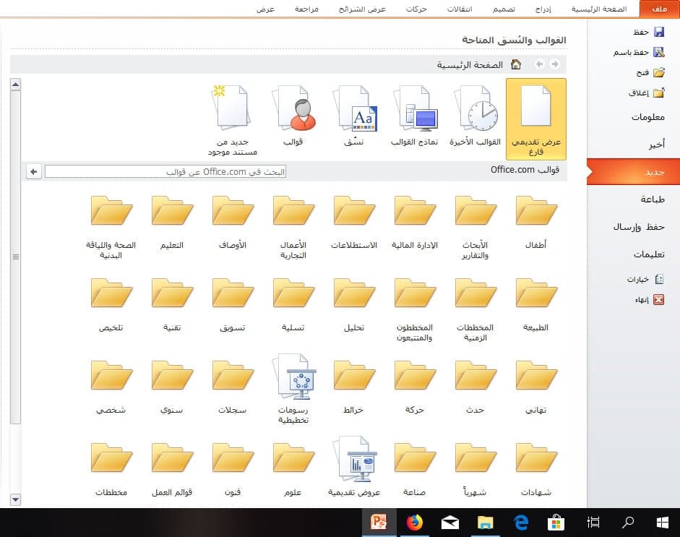
Task: Open the قوائم العمل folder
Action: [x=172, y=469]
